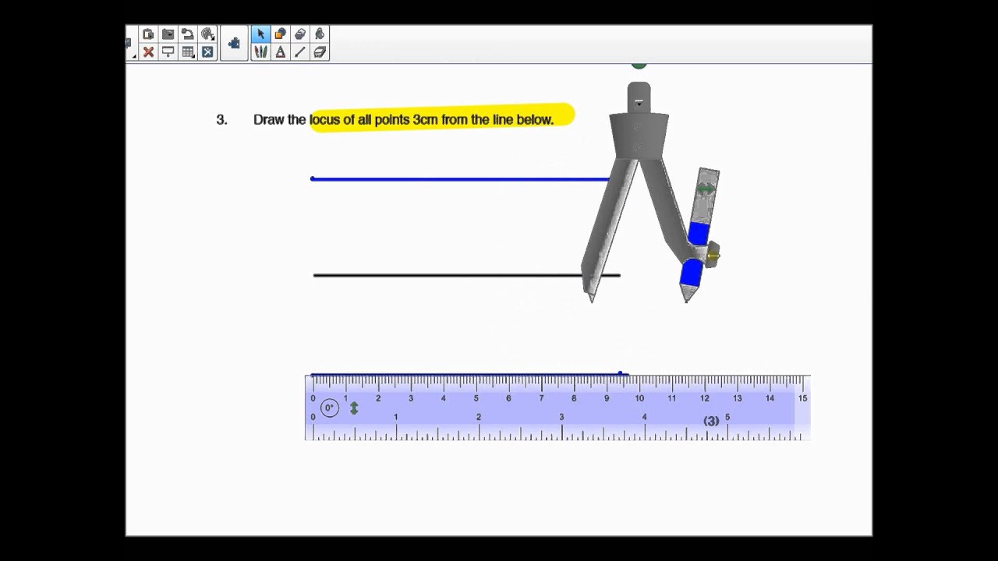Viewport: 998px width, 561px height.
Task: Select the question number '3.'
Action: coord(221,120)
